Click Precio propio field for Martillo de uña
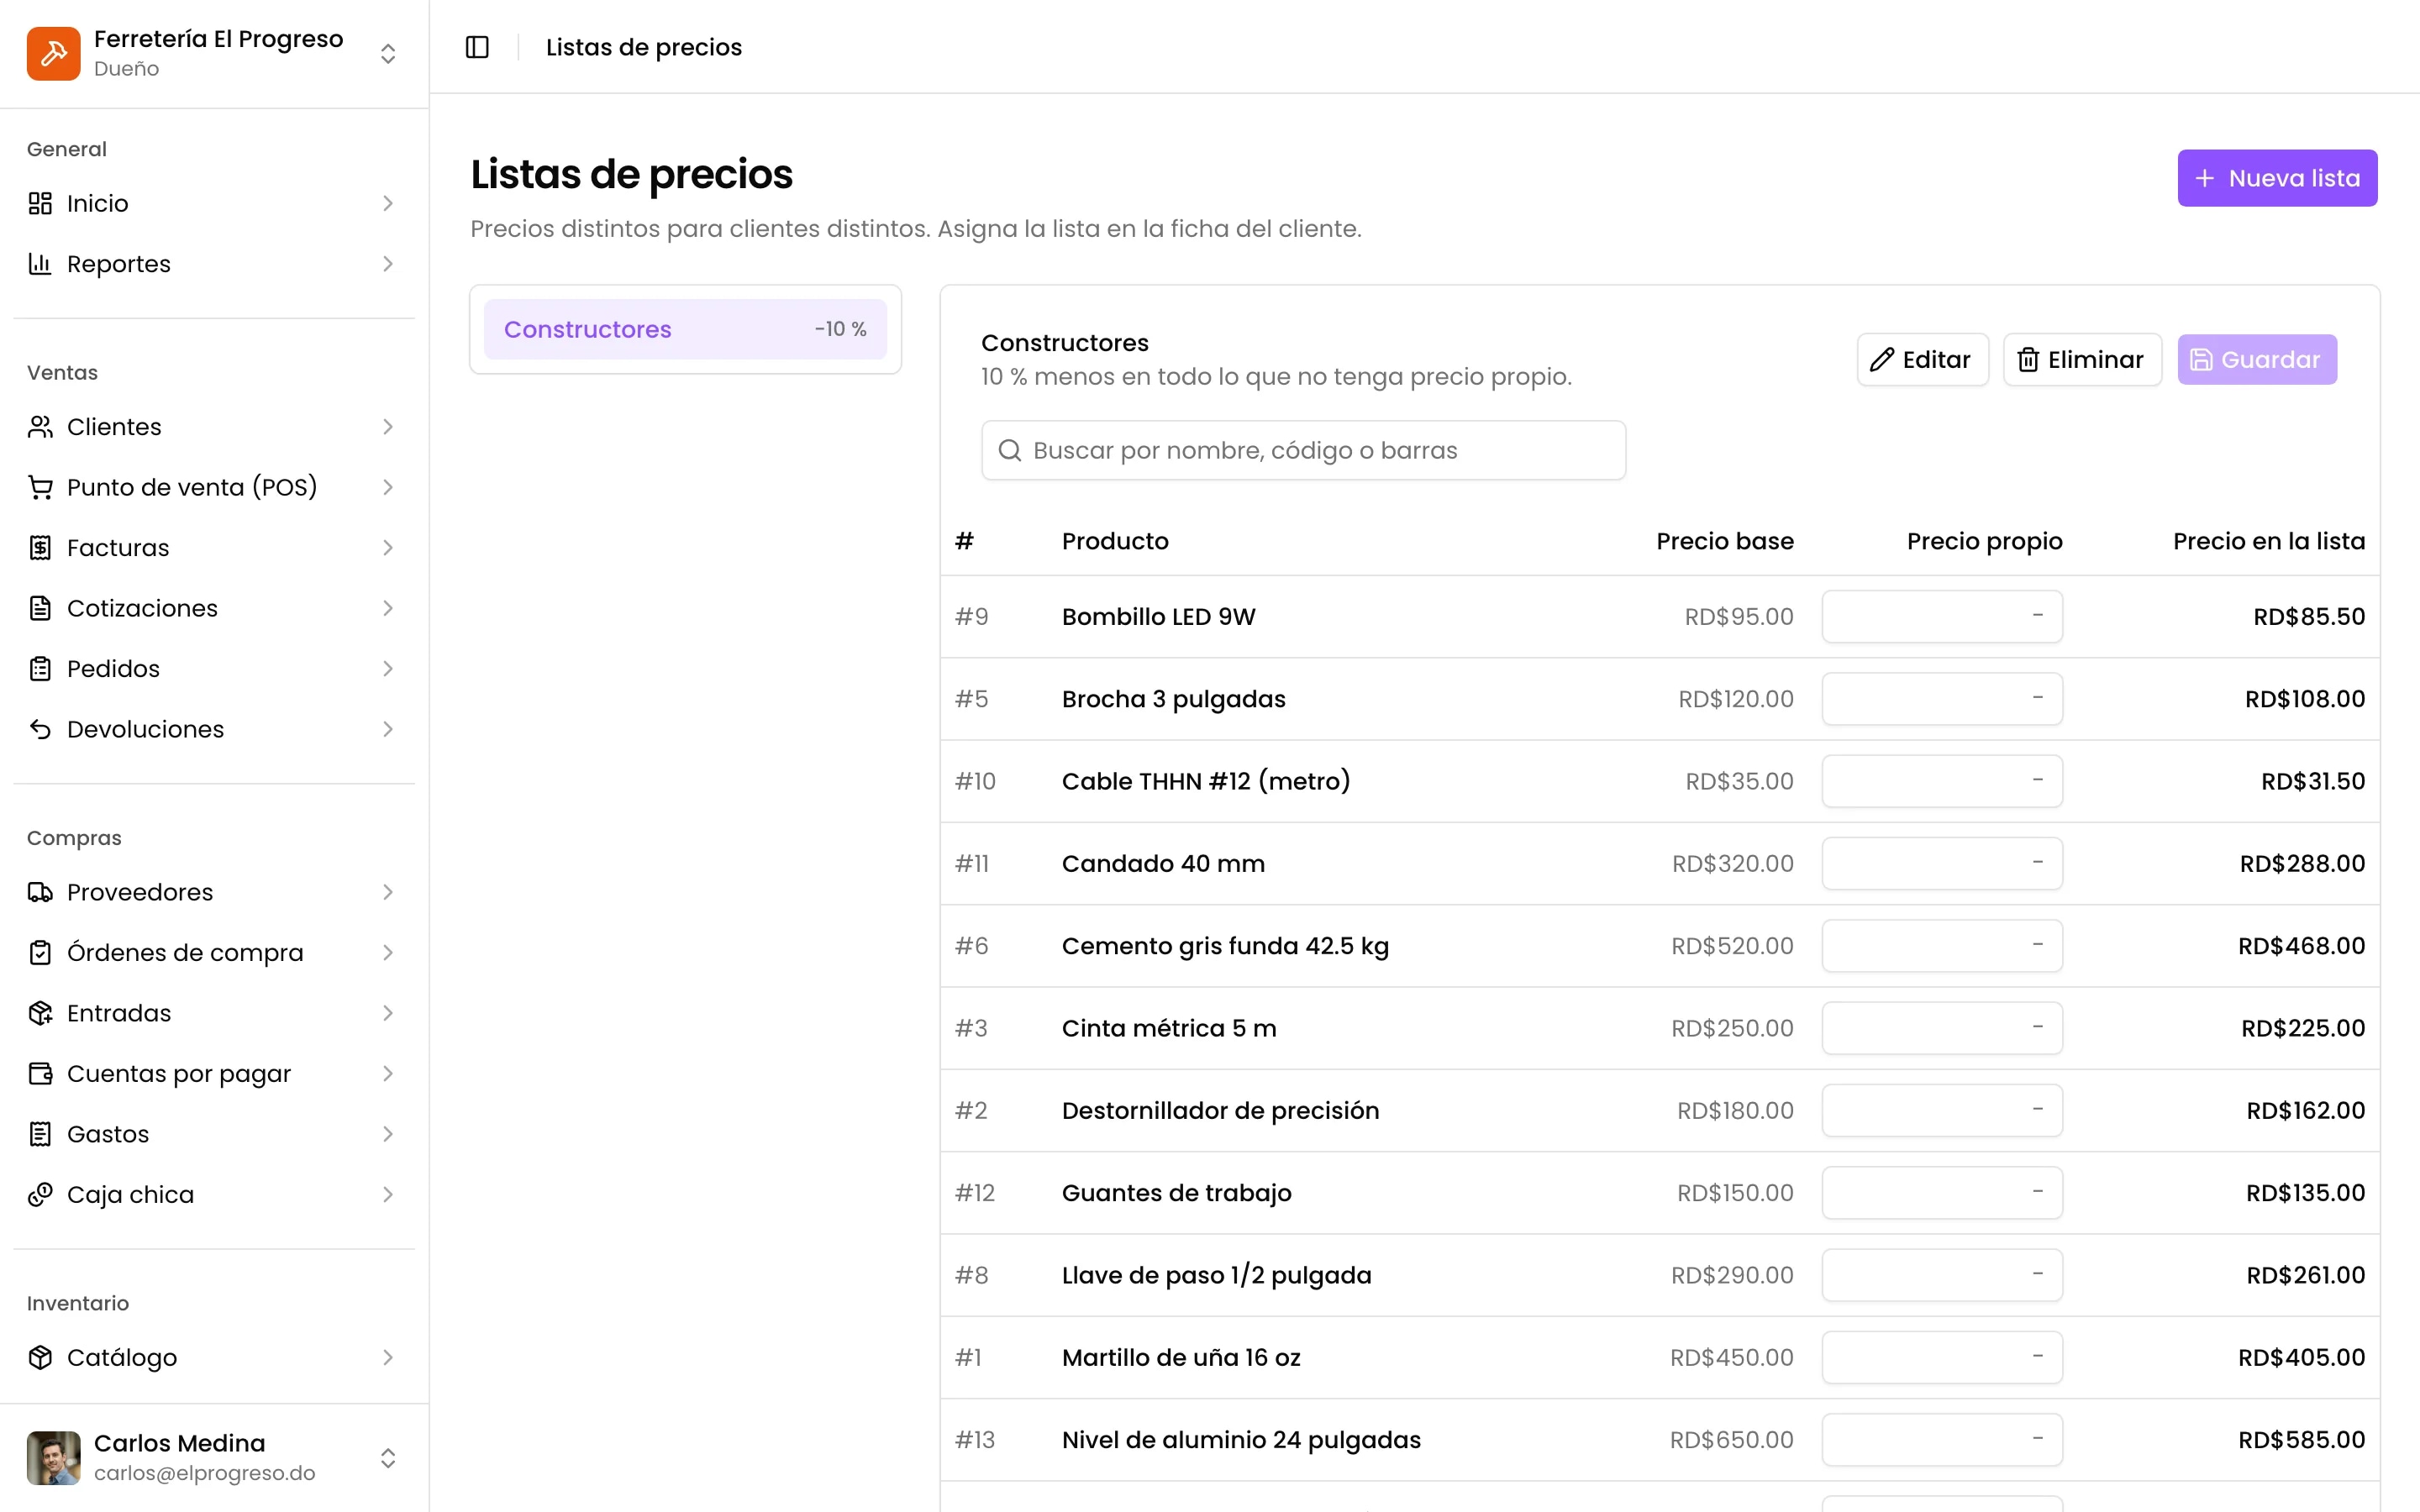Image resolution: width=2420 pixels, height=1512 pixels. click(1942, 1357)
